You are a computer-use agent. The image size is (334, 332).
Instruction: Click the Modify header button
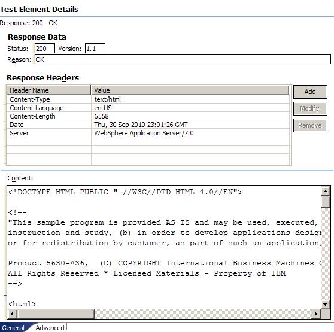coord(310,108)
